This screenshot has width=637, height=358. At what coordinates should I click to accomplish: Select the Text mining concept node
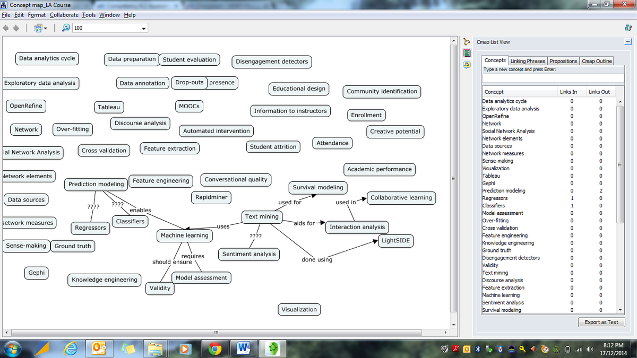[262, 216]
